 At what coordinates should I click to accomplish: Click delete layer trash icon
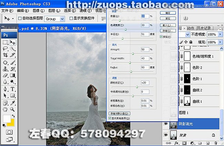[x=216, y=143]
